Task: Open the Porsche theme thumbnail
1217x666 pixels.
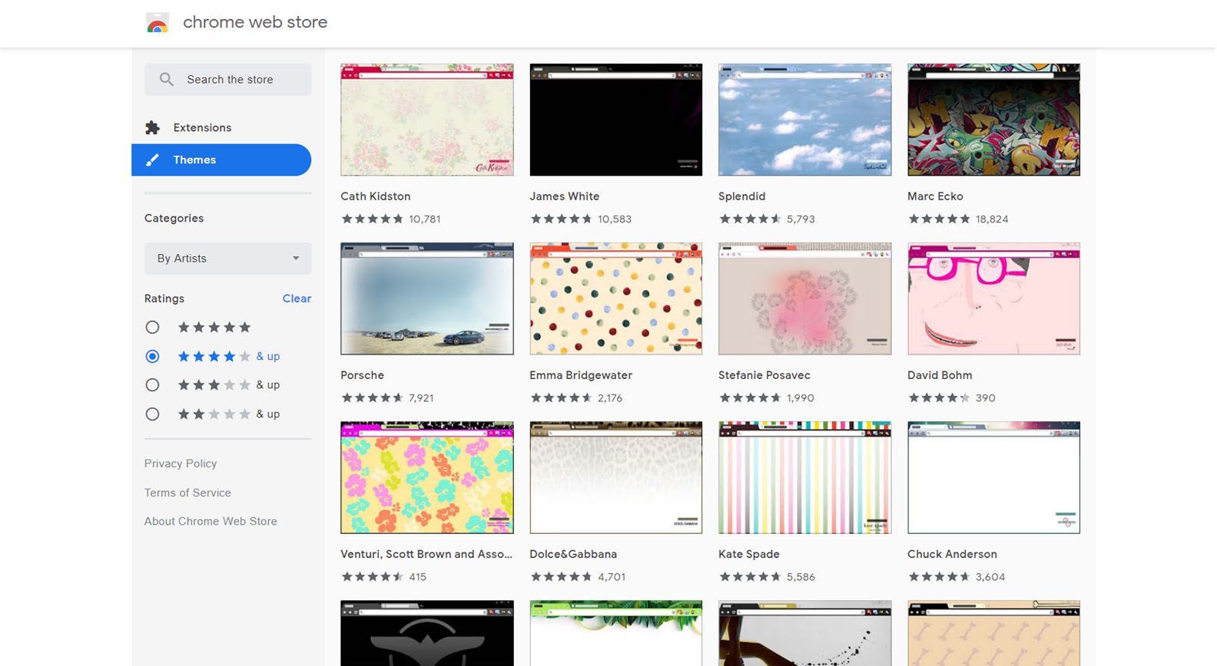Action: coord(427,298)
